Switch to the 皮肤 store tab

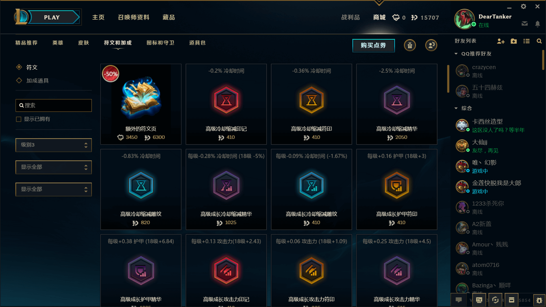[x=84, y=43]
